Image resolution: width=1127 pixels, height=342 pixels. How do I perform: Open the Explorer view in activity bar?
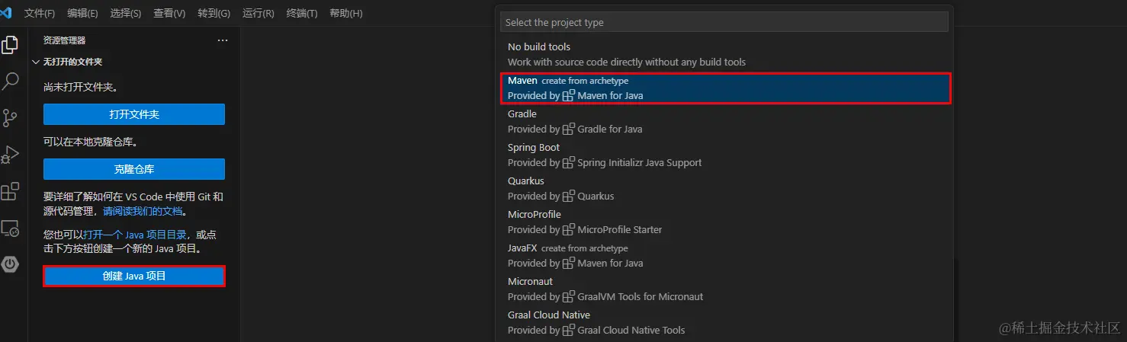[x=10, y=45]
